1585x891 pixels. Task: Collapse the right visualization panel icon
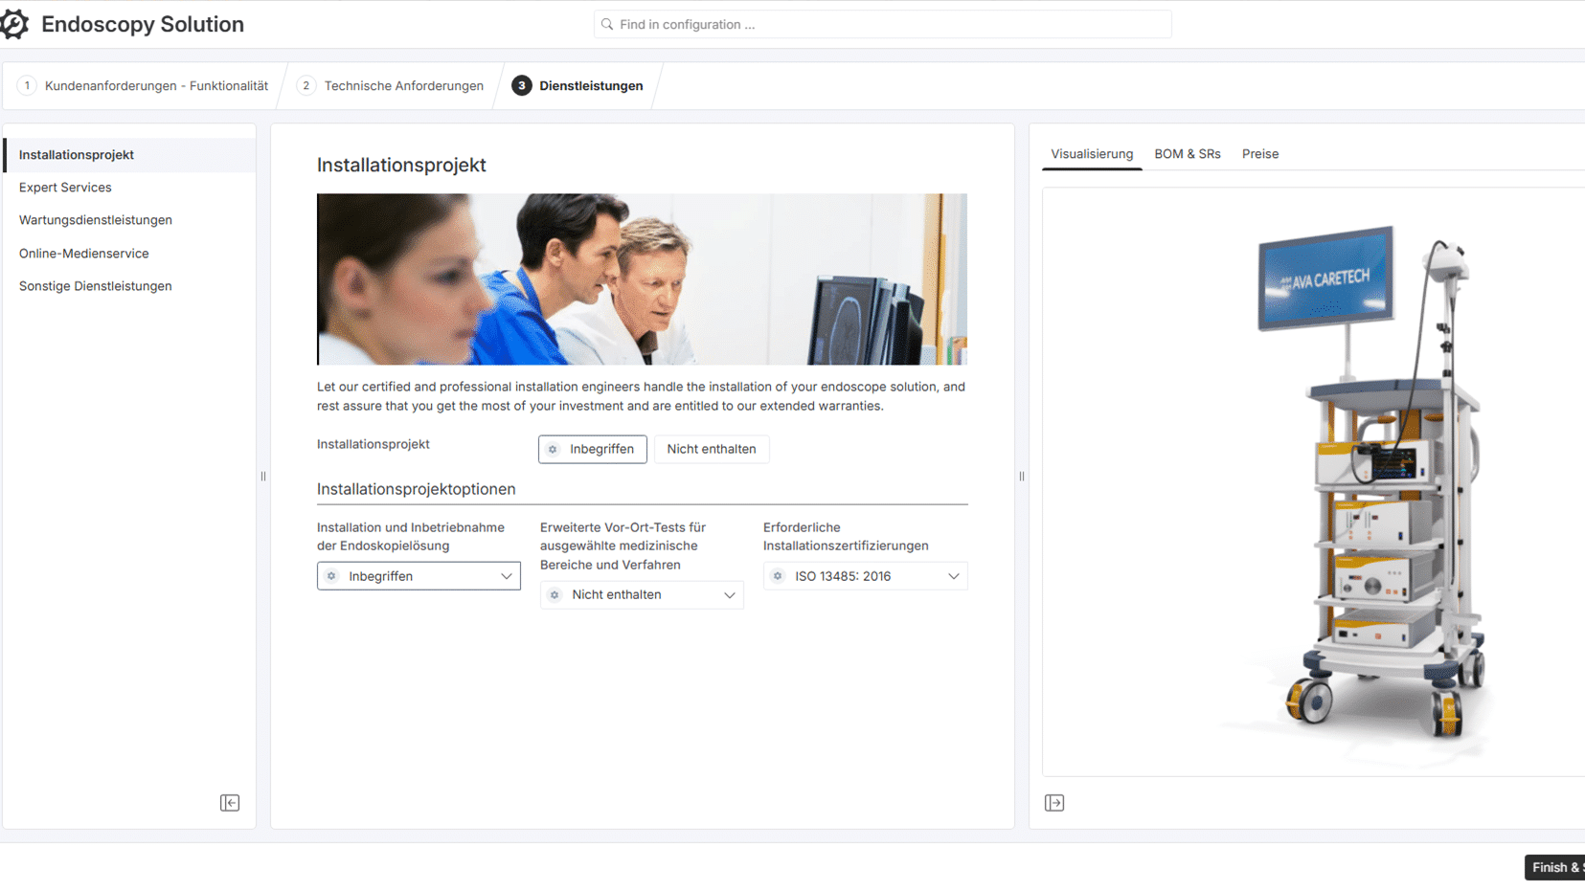point(1054,803)
